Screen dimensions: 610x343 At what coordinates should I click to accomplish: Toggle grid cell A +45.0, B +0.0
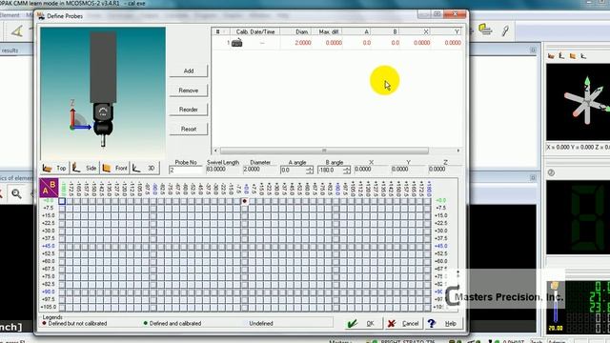click(244, 247)
